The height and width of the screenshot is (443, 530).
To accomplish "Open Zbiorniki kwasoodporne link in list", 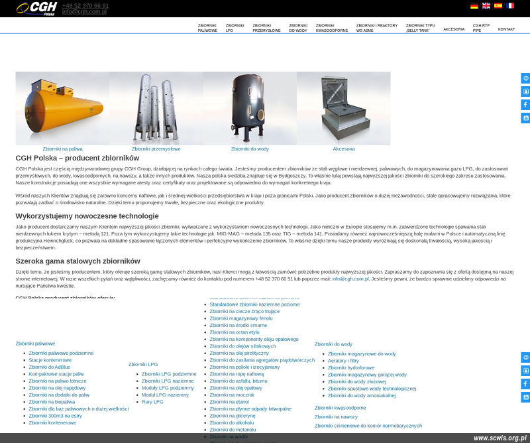I will (x=341, y=408).
